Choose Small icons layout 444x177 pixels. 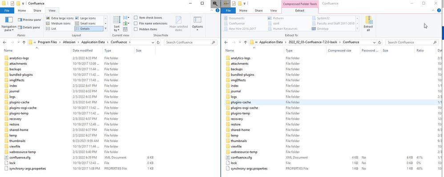[x=85, y=24]
